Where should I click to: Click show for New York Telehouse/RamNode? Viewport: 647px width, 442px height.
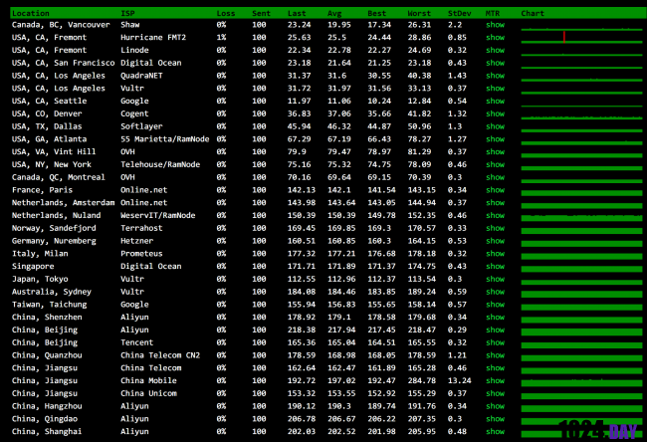click(x=495, y=164)
